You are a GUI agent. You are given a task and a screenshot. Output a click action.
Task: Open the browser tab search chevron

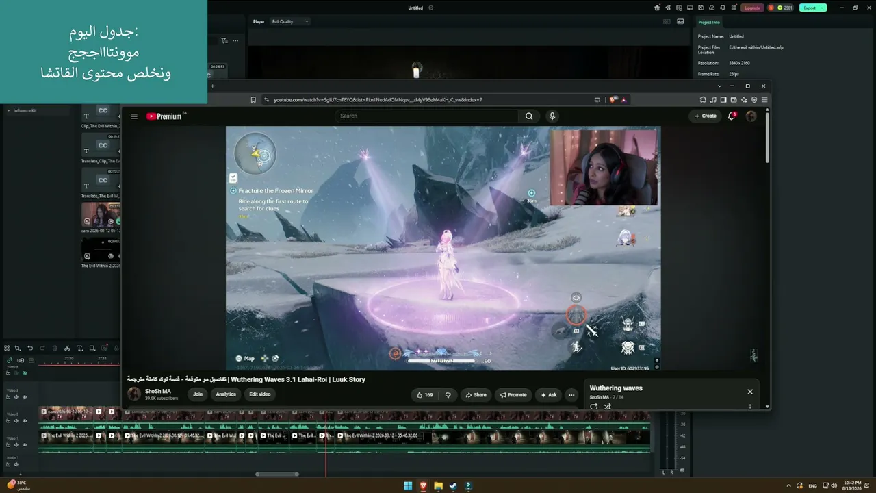point(719,86)
